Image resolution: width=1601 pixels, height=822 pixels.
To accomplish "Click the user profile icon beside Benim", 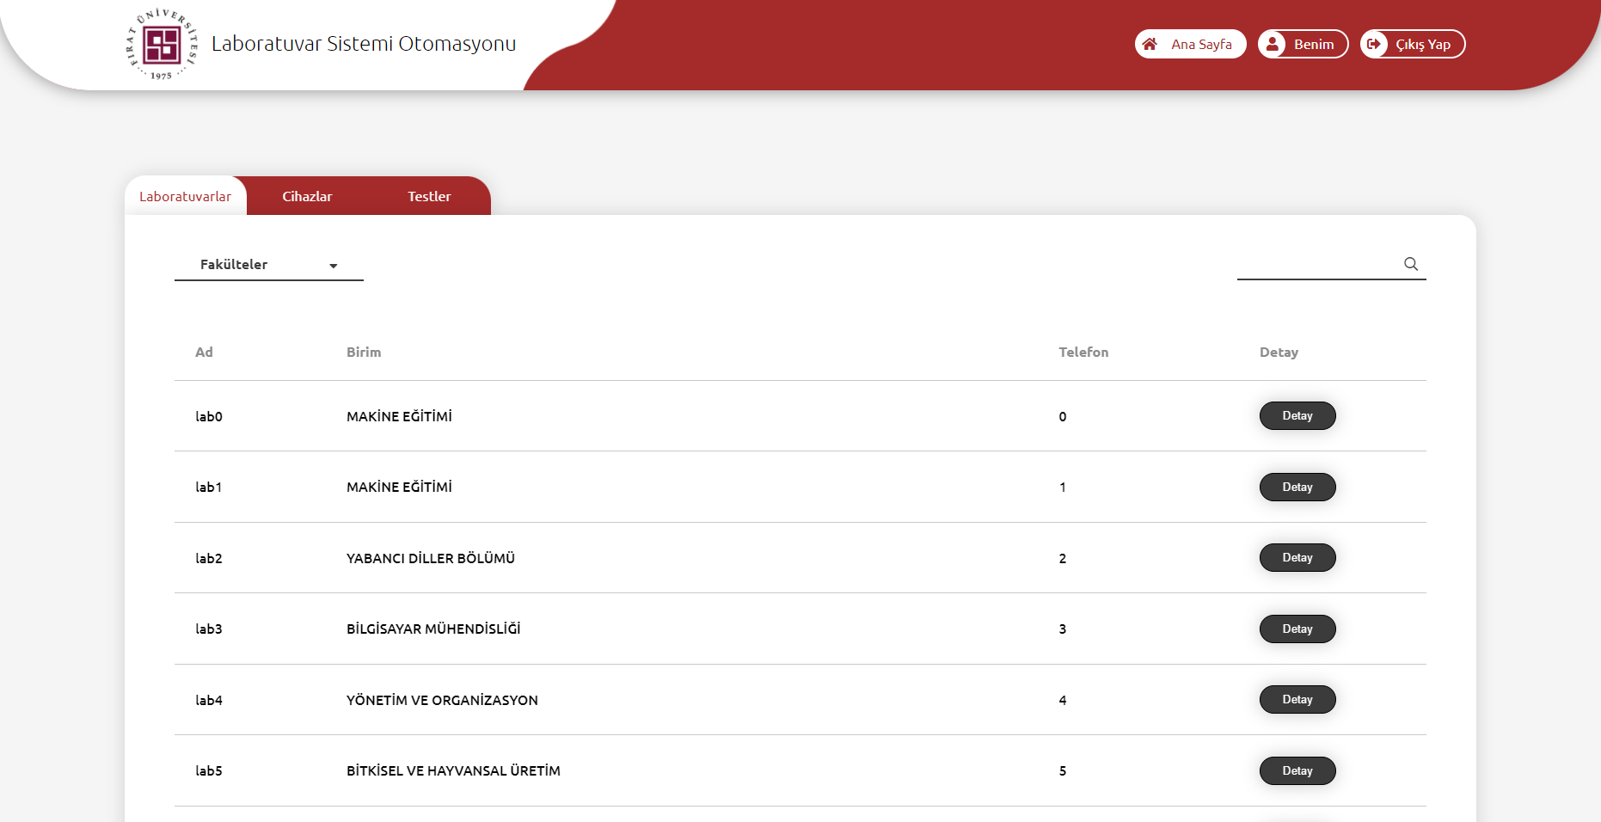I will (1273, 44).
